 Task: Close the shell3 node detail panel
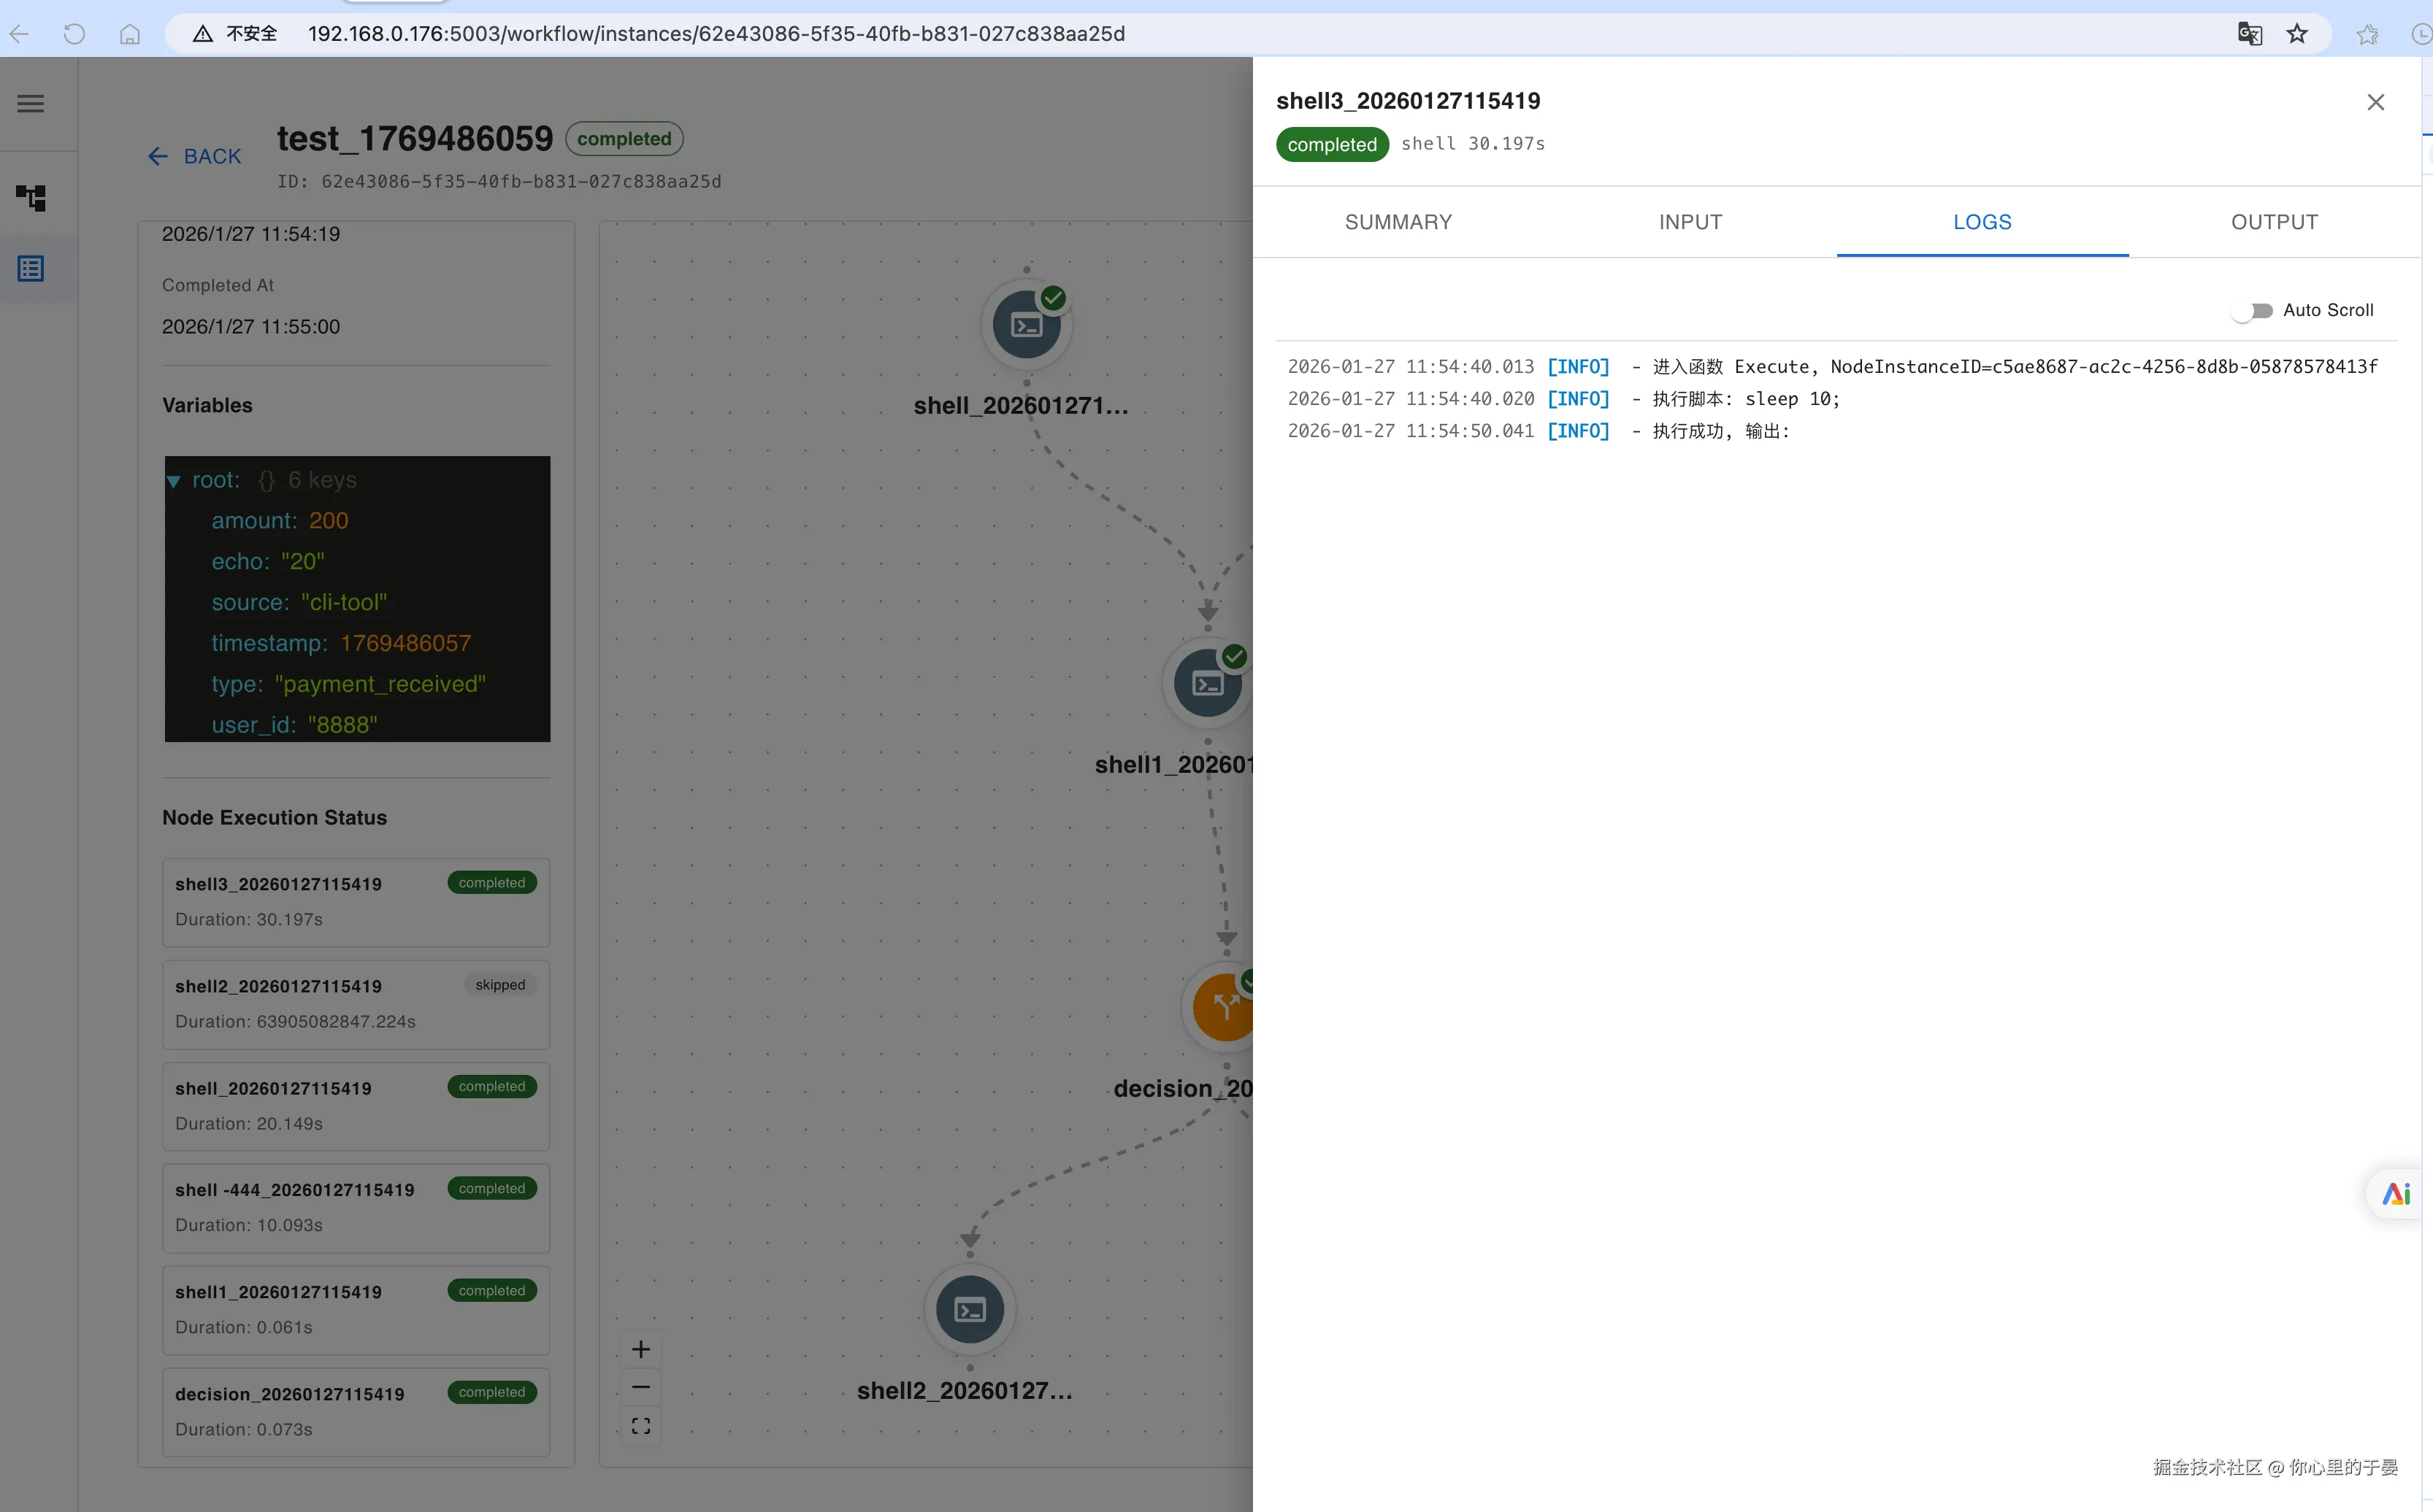(x=2375, y=102)
